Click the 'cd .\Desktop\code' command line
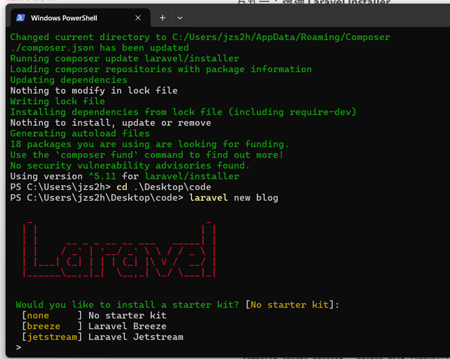This screenshot has width=450, height=359. pyautogui.click(x=164, y=187)
